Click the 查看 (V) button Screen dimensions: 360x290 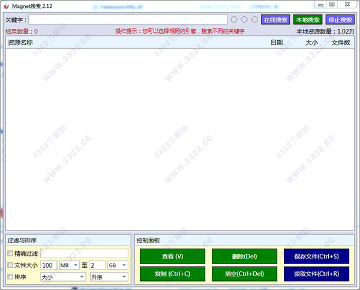[x=172, y=256]
